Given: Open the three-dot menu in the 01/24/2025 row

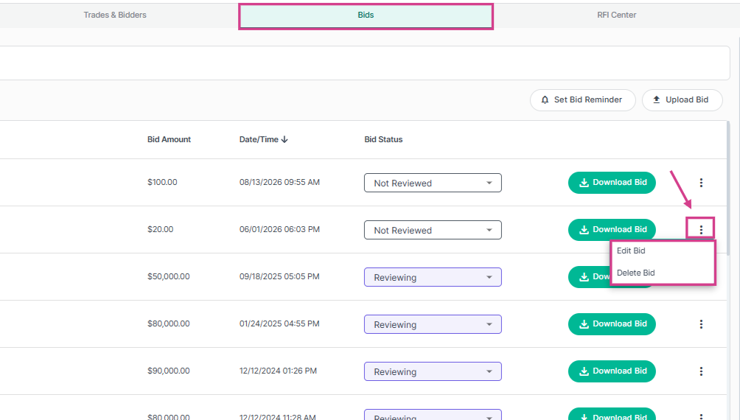Looking at the screenshot, I should click(x=701, y=324).
